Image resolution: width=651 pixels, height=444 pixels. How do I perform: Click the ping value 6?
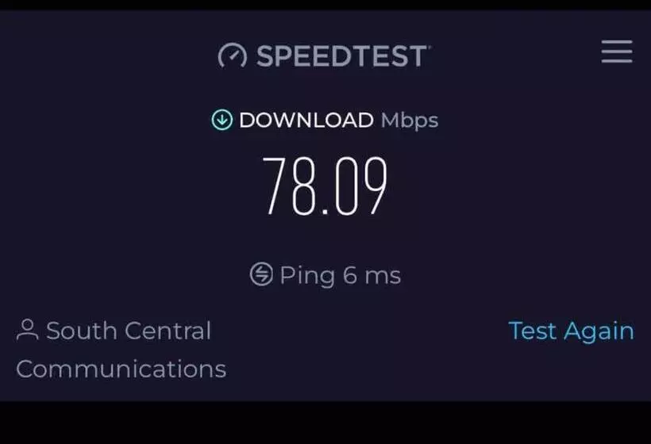(350, 275)
